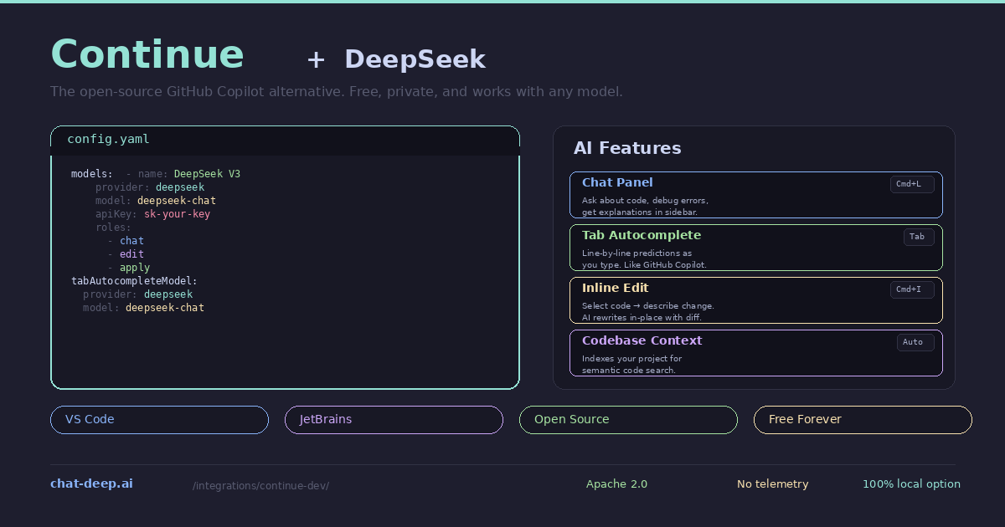
Task: Click the Tab shortcut badge
Action: pos(919,237)
